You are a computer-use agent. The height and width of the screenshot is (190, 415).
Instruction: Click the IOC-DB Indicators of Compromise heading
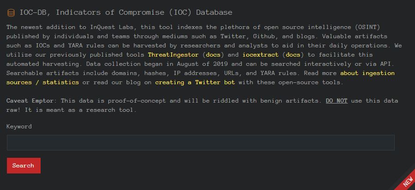[x=126, y=12]
